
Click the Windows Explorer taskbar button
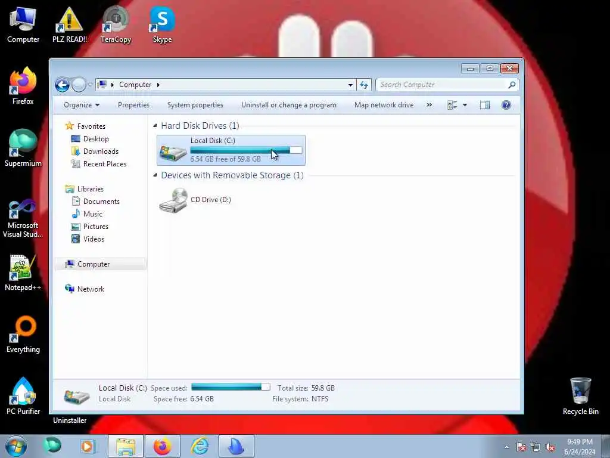(125, 446)
